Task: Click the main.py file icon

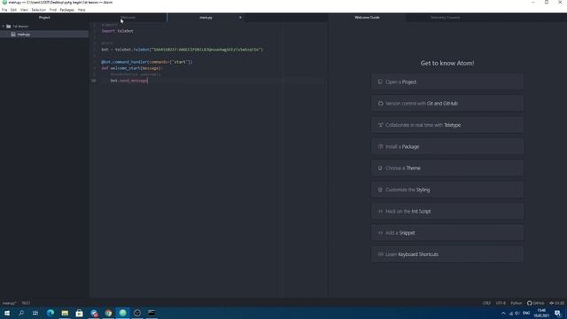Action: [x=13, y=35]
